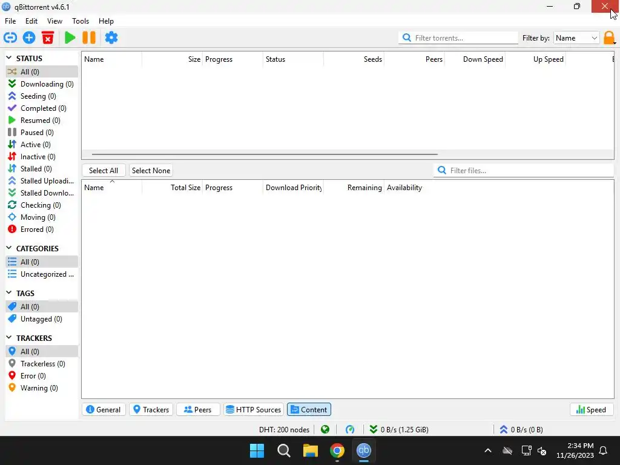620x465 pixels.
Task: Switch to the General tab
Action: (104, 410)
